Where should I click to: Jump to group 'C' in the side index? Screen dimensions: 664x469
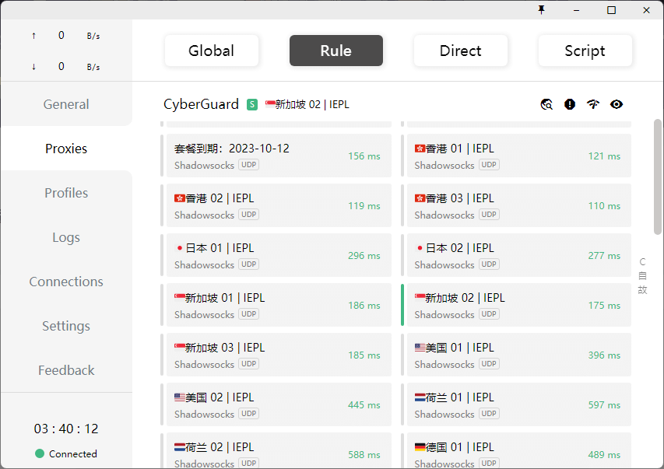(642, 262)
